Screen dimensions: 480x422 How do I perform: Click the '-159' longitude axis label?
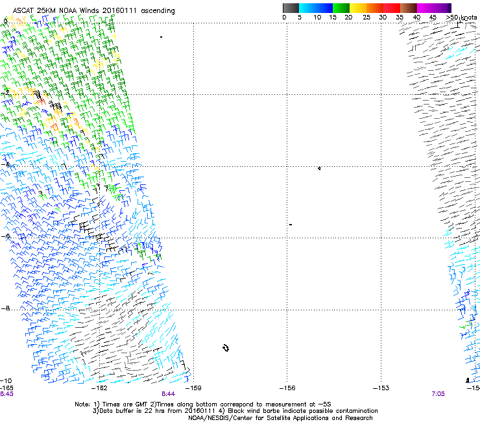click(x=194, y=388)
